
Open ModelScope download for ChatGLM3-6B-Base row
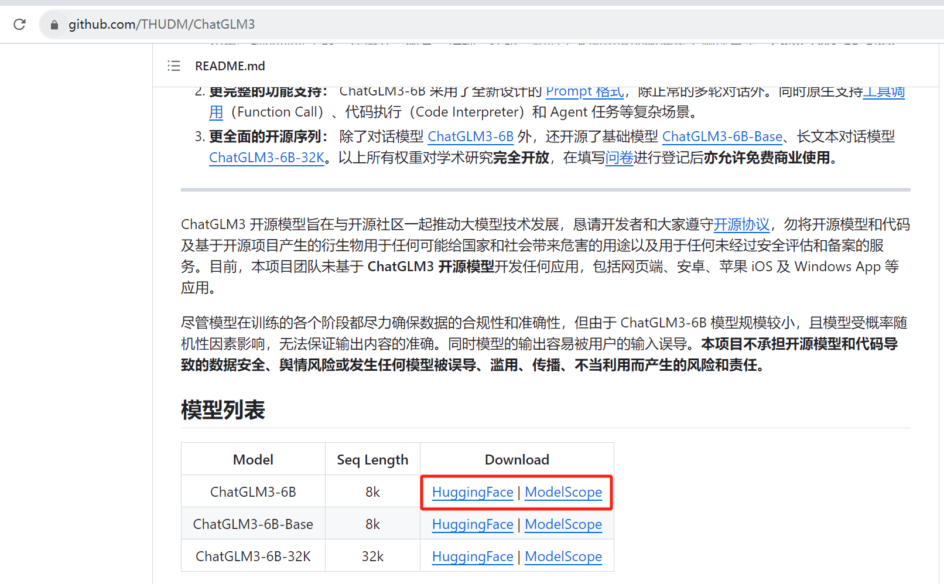[563, 524]
